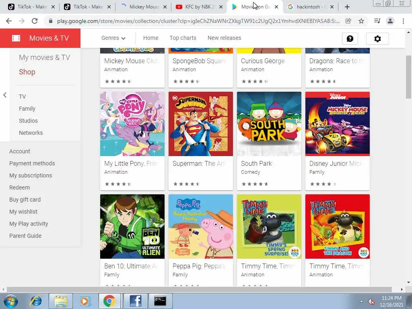Open the Mickey Mouse Roadster Racers poster
This screenshot has height=309, width=412.
point(338,124)
